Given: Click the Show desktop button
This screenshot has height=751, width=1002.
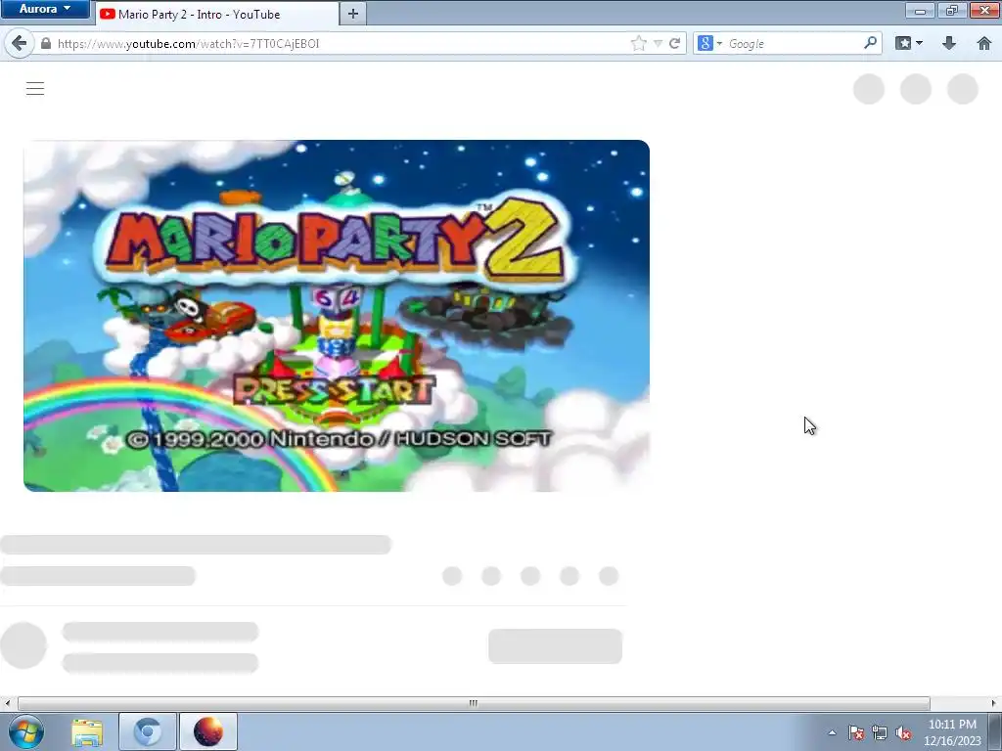Looking at the screenshot, I should [x=995, y=731].
